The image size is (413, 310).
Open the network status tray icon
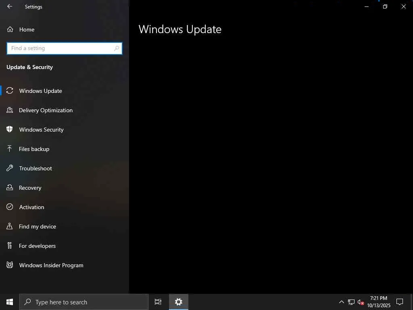pyautogui.click(x=351, y=302)
